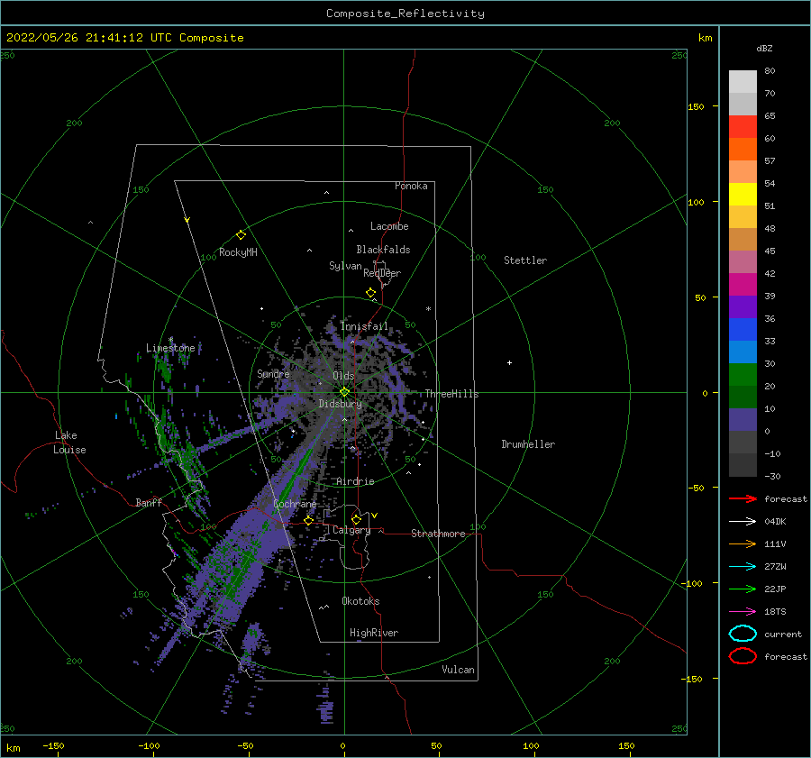Image resolution: width=811 pixels, height=758 pixels.
Task: Click the dBZ legend heading
Action: coord(764,48)
